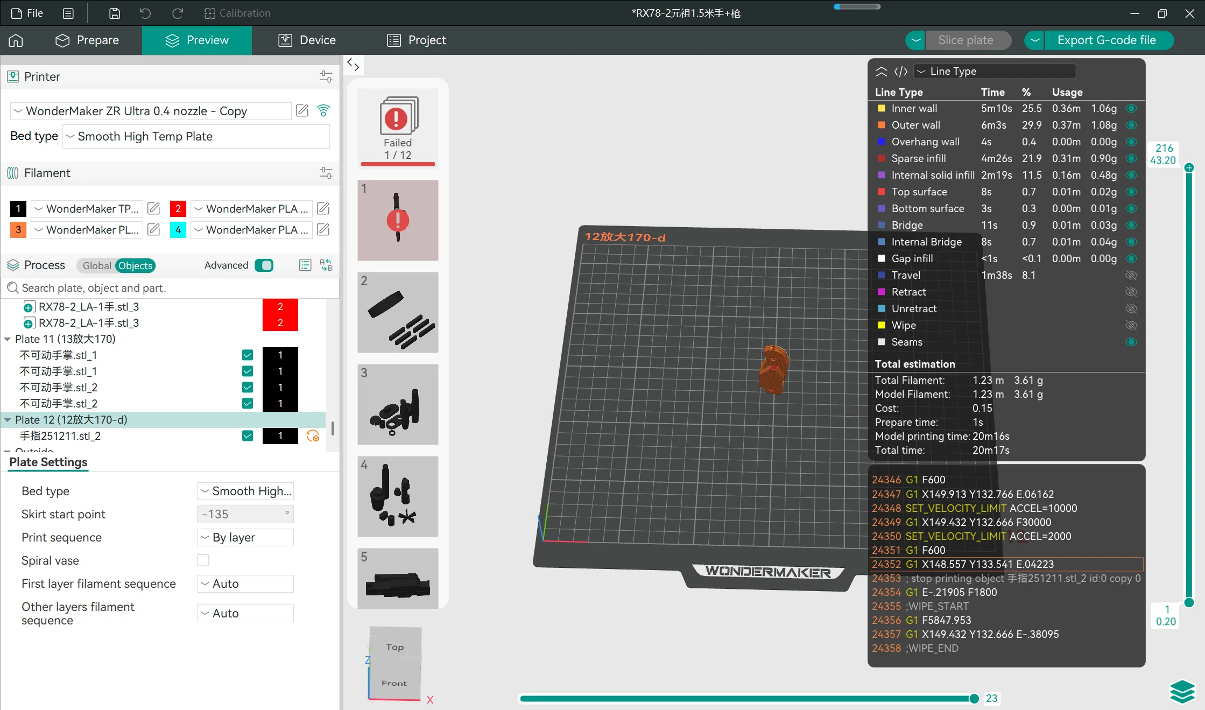Viewport: 1205px width, 710px height.
Task: Hide Inner wall lines in preview
Action: 1131,109
